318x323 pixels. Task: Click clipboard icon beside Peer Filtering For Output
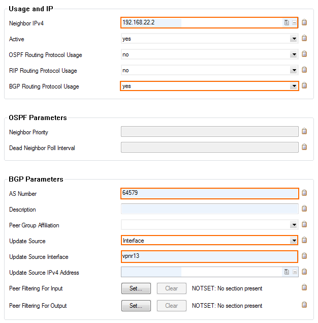point(304,305)
